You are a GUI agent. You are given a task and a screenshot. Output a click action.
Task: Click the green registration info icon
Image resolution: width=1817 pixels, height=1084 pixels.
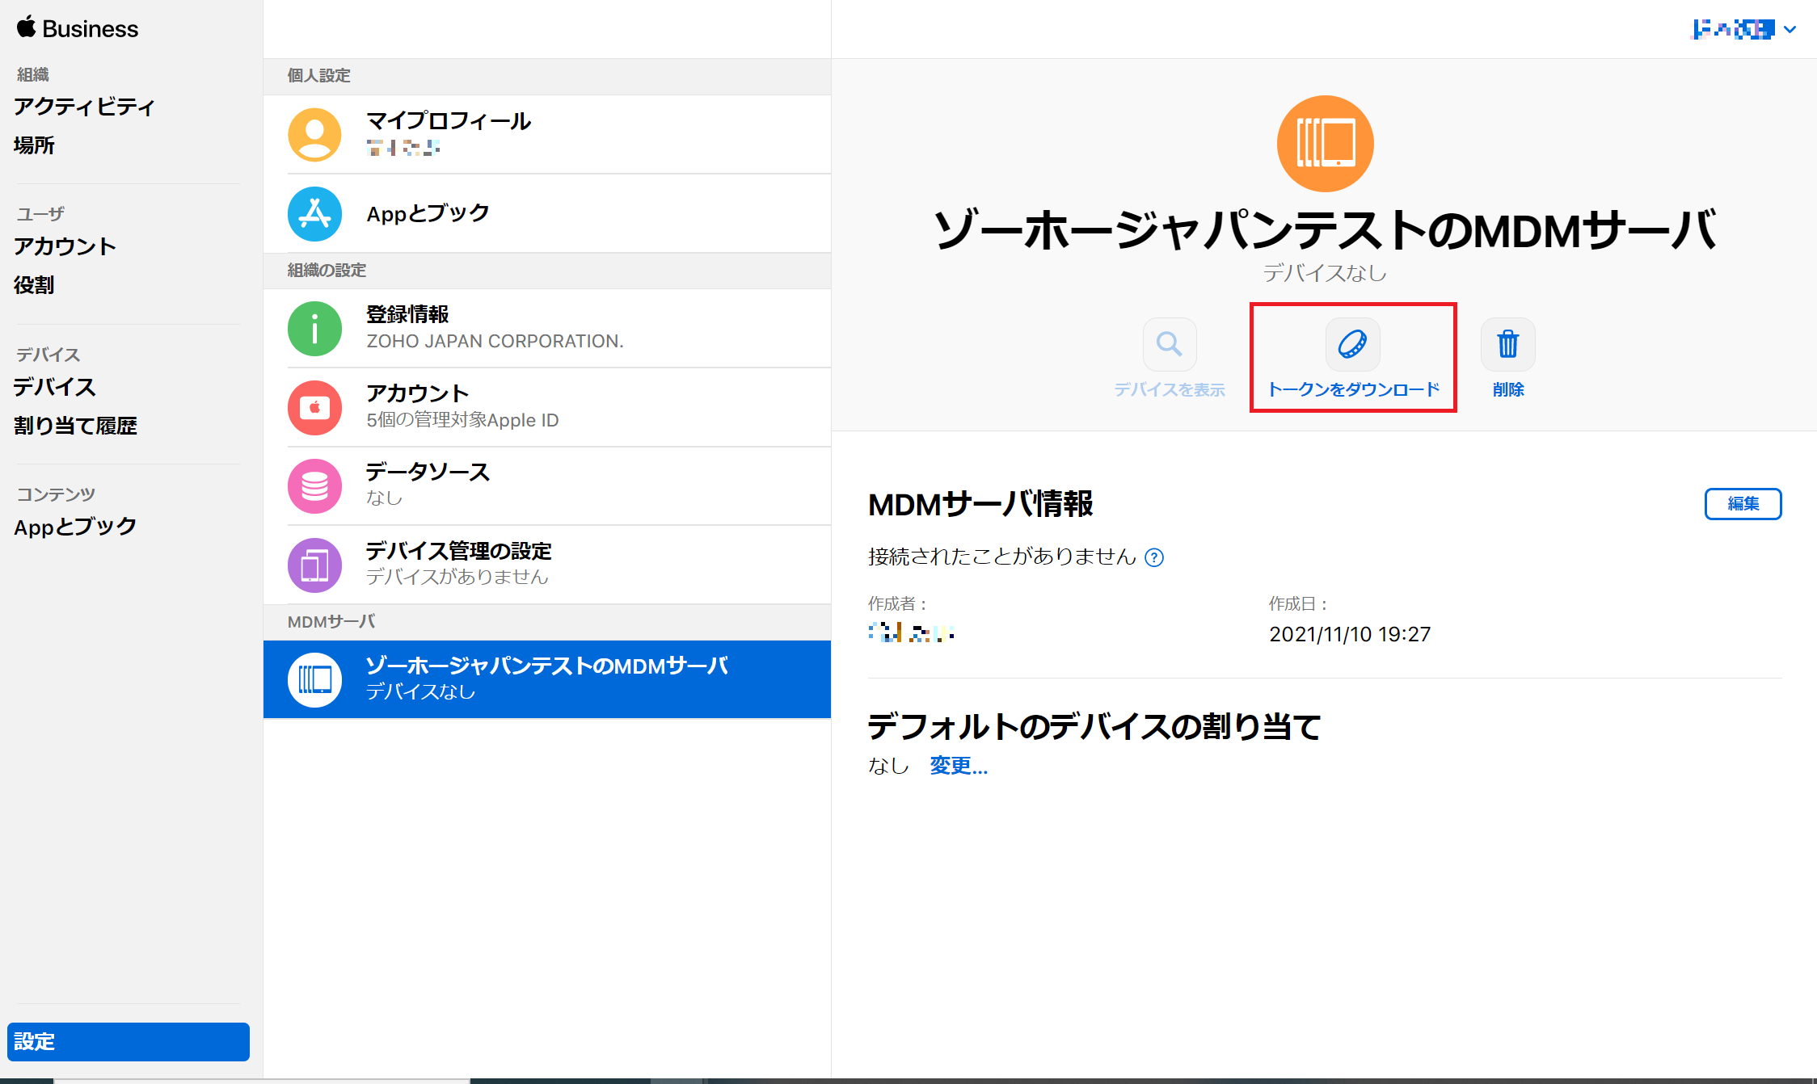coord(314,329)
